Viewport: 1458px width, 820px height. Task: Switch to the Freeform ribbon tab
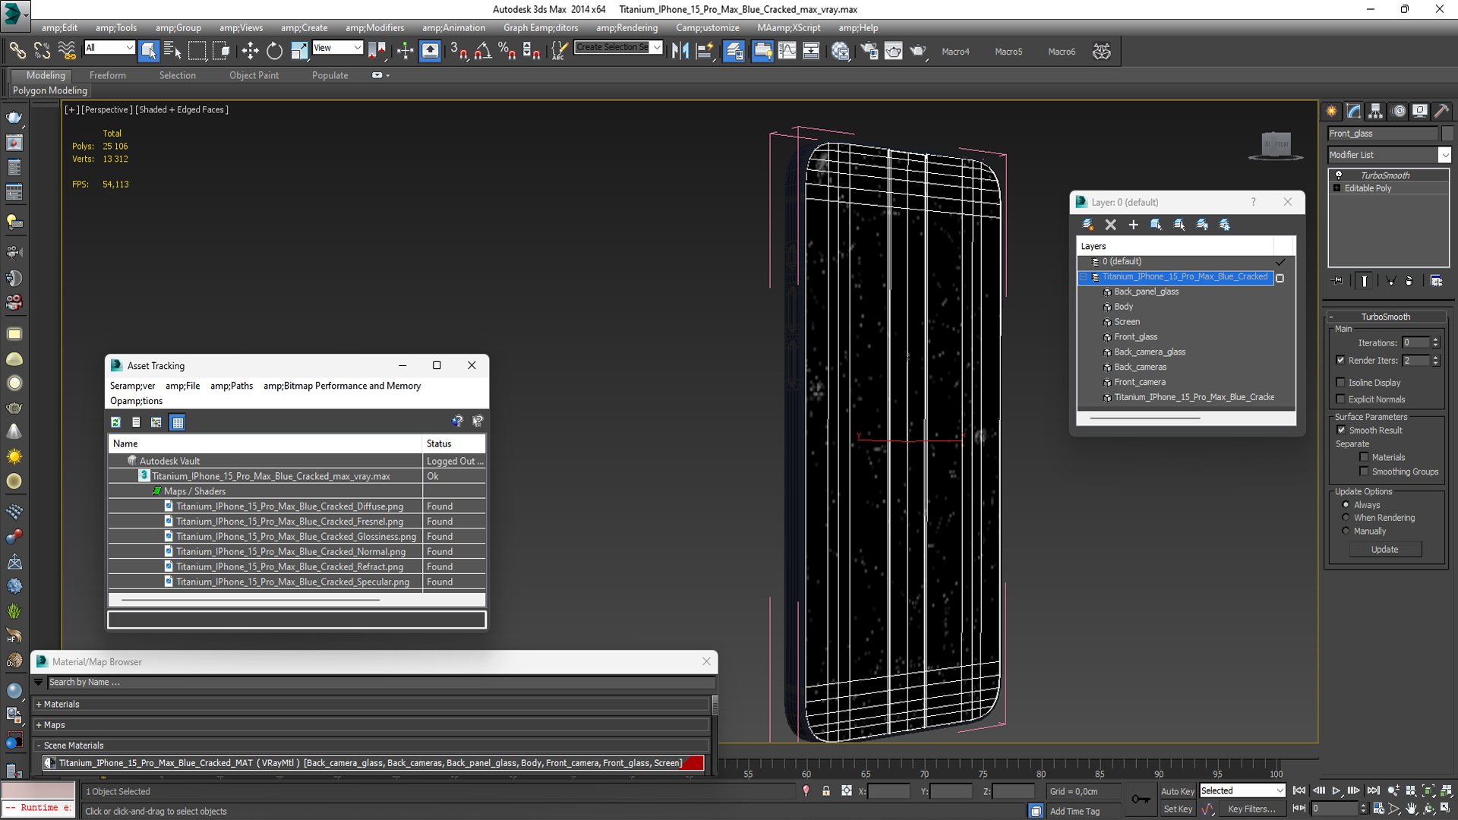108,75
